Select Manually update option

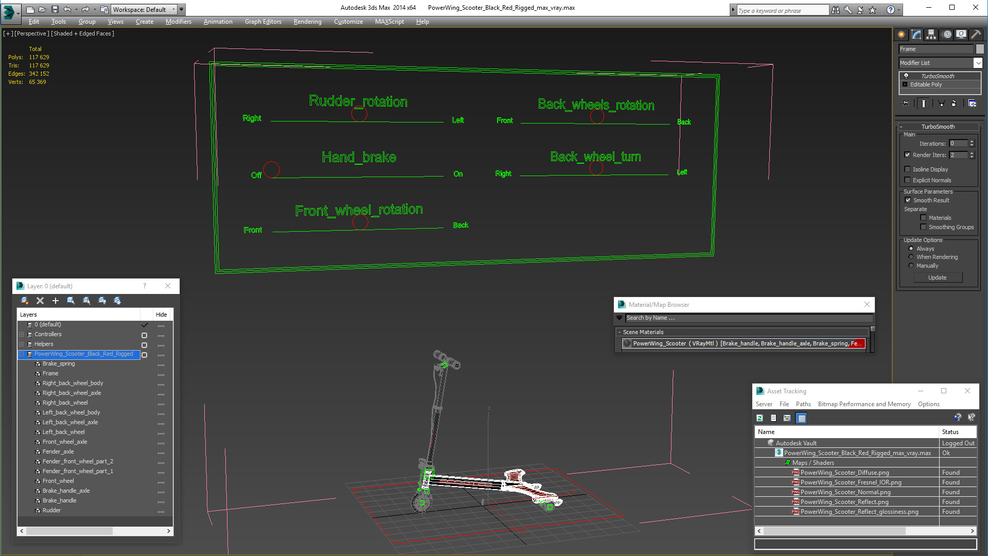point(911,266)
